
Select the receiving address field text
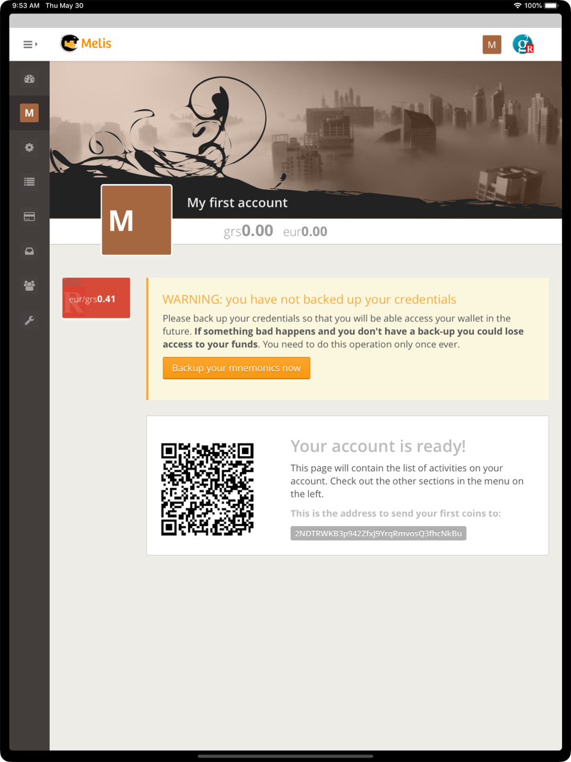pos(378,533)
